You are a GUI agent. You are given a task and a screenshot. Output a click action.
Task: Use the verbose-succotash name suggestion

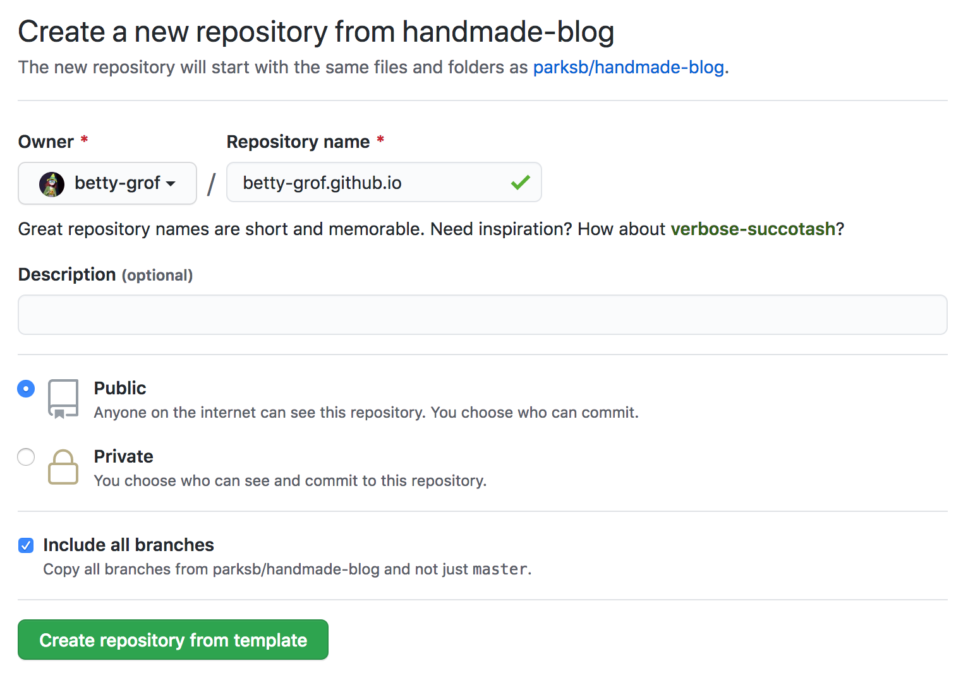753,229
